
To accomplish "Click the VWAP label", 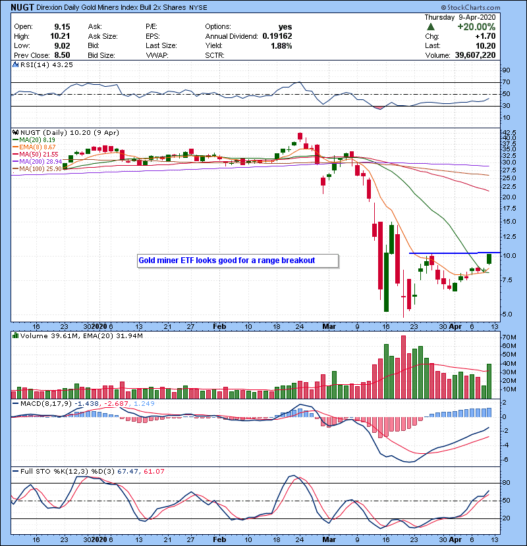I will pos(157,55).
